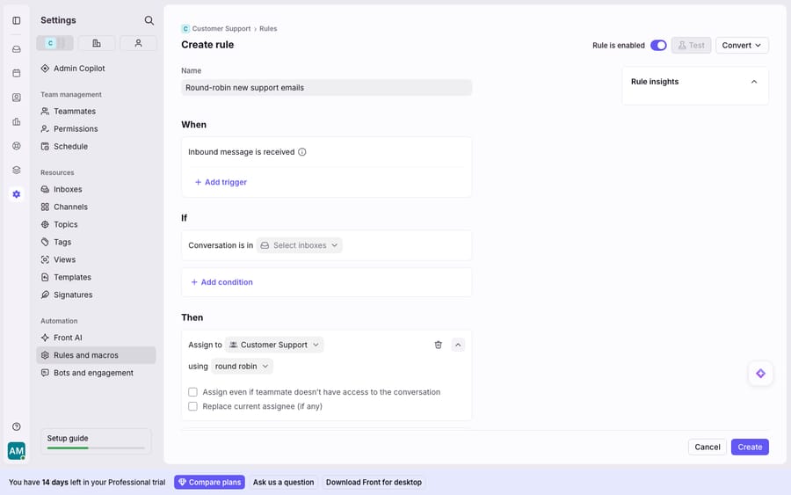The image size is (791, 495).
Task: Click the rule Name input field
Action: [x=326, y=88]
